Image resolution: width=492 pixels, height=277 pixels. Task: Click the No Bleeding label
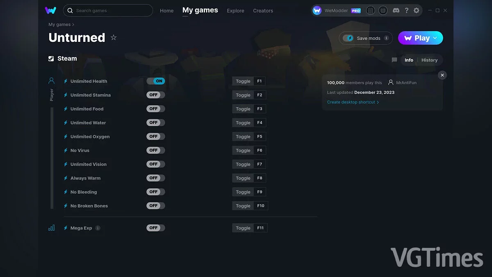pos(84,192)
